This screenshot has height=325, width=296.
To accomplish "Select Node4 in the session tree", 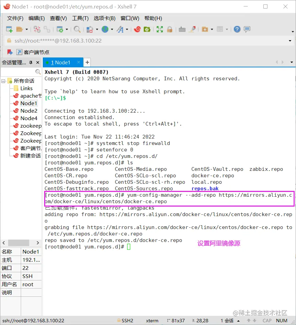I will tap(29, 118).
